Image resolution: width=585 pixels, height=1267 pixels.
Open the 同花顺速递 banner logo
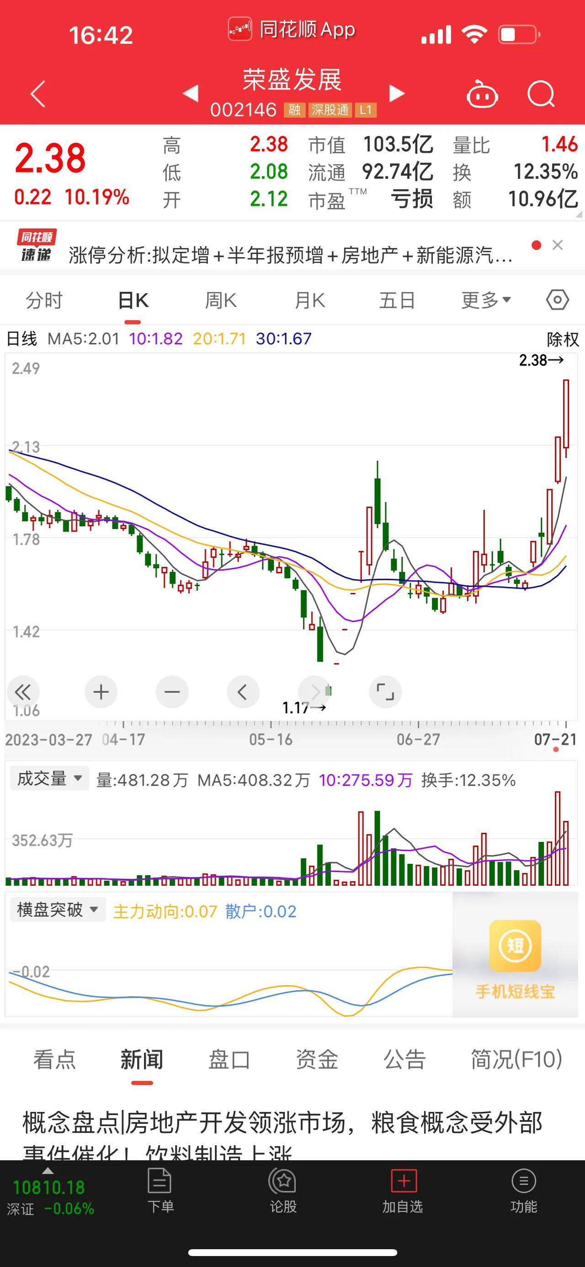[37, 245]
